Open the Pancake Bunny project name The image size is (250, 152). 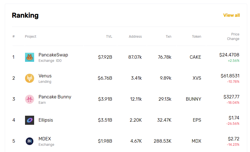[55, 97]
